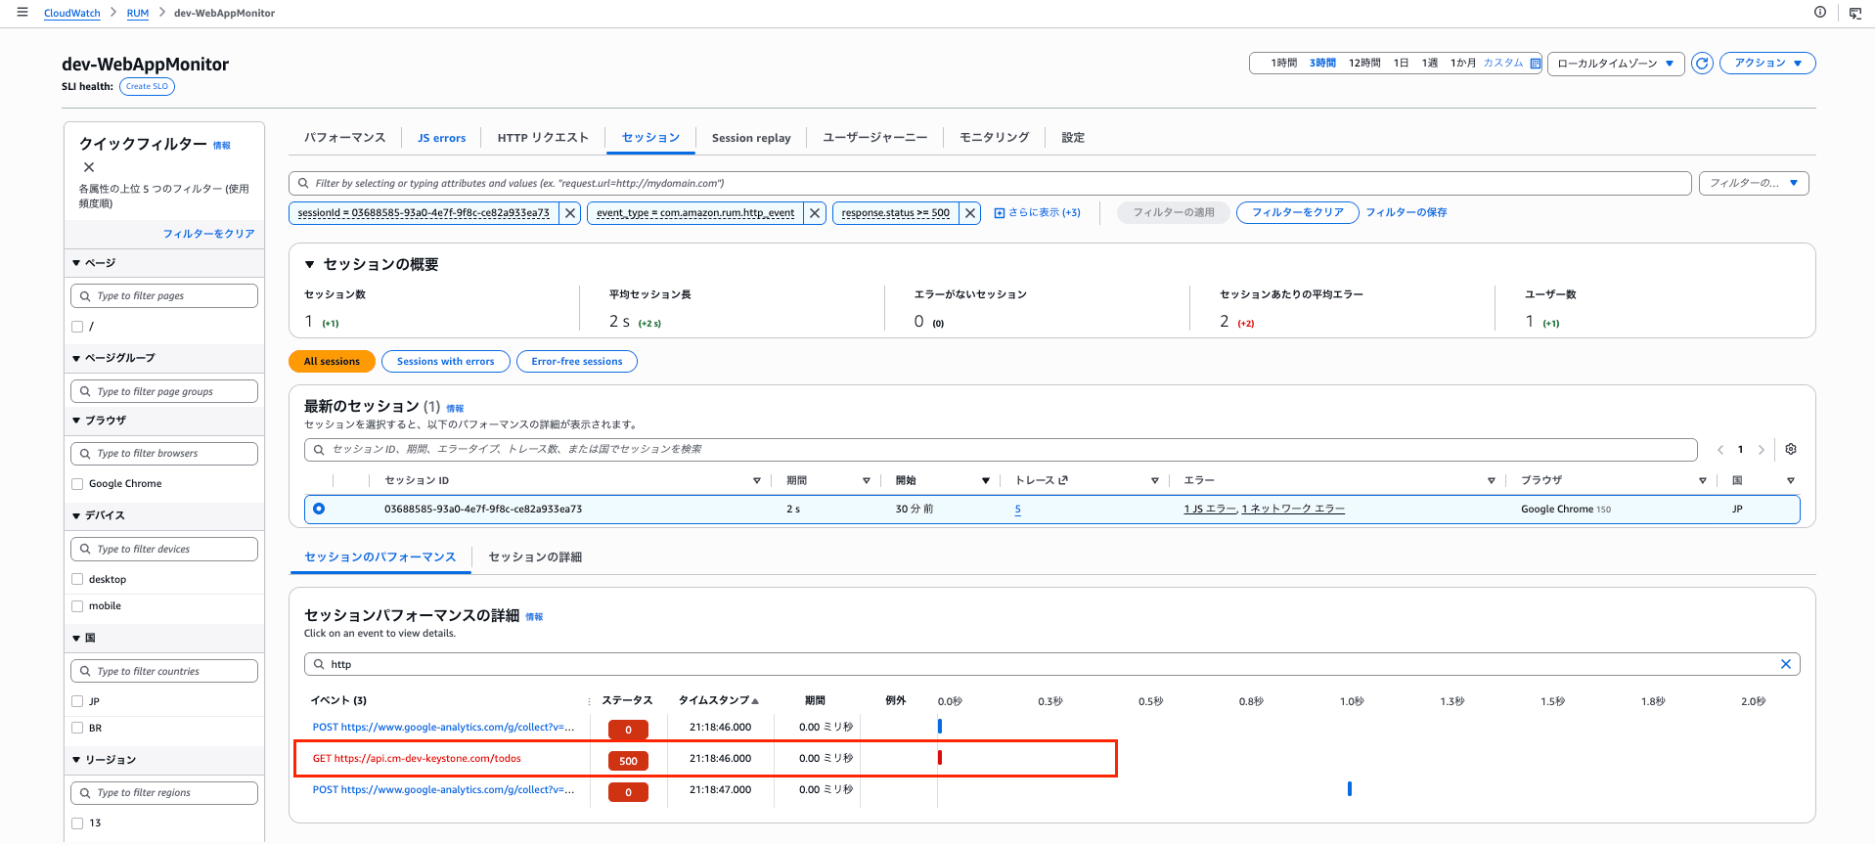Expand the Actions dropdown button
Screen dimensions: 1875x844
1767,64
